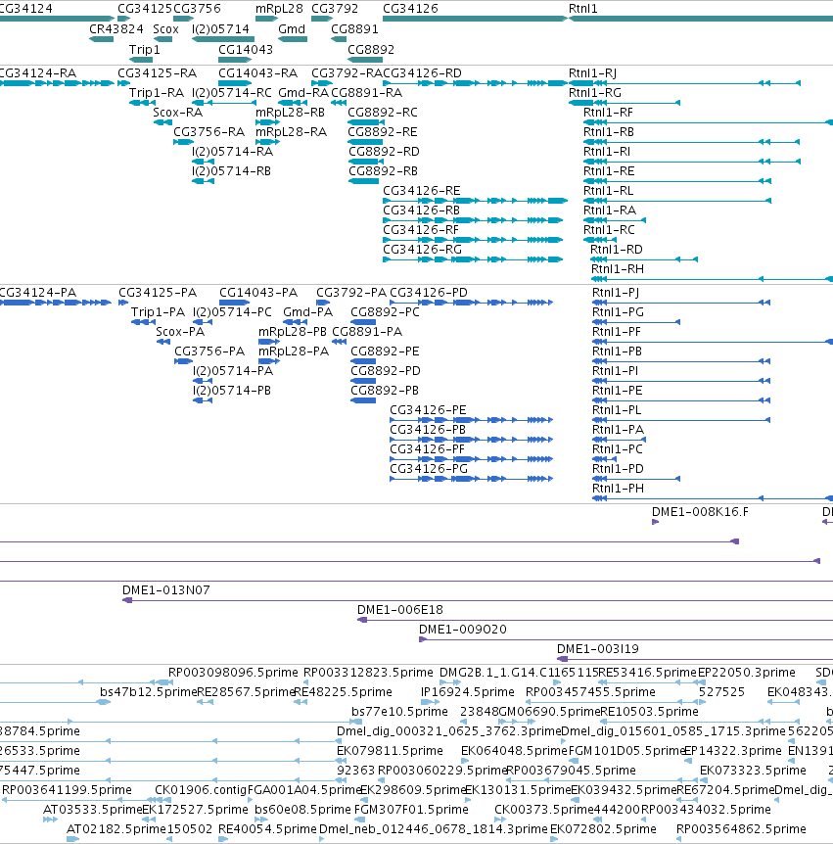Screen dimensions: 833x844
Task: Select the CR43824 gene label
Action: click(116, 29)
